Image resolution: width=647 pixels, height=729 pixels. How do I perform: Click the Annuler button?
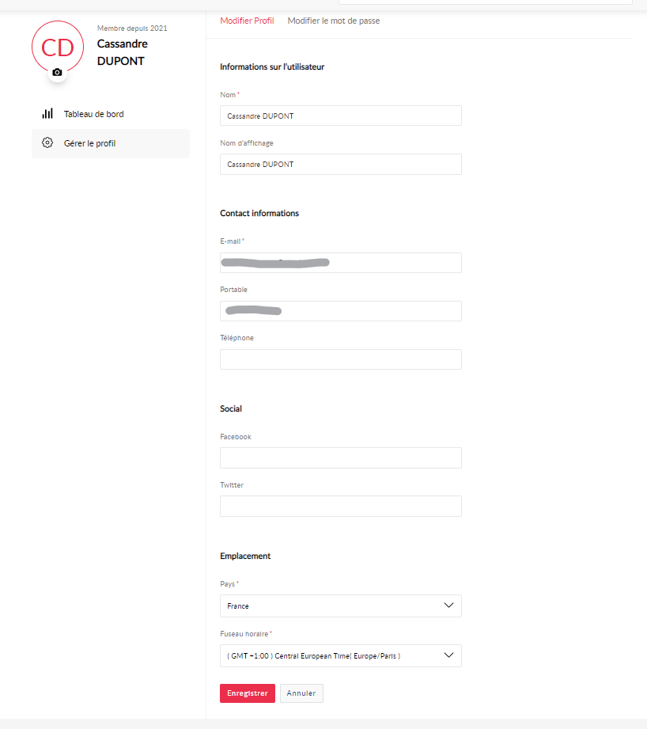coord(301,693)
